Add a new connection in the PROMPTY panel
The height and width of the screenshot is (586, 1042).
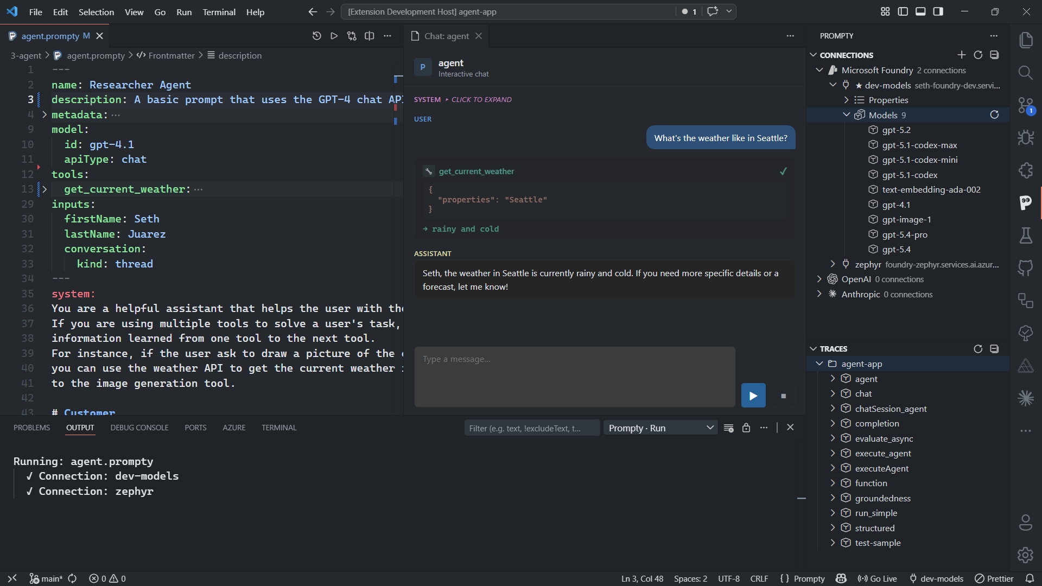[962, 55]
